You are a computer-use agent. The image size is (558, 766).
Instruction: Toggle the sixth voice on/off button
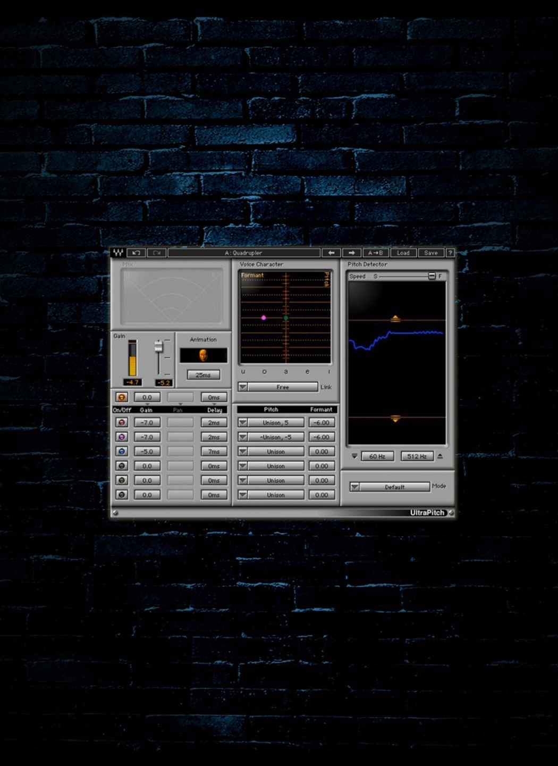[x=122, y=495]
